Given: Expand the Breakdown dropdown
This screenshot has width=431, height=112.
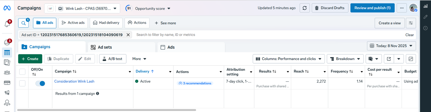Looking at the screenshot, I should tap(345, 59).
